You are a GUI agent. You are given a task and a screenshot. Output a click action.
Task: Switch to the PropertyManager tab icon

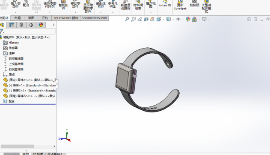12,25
